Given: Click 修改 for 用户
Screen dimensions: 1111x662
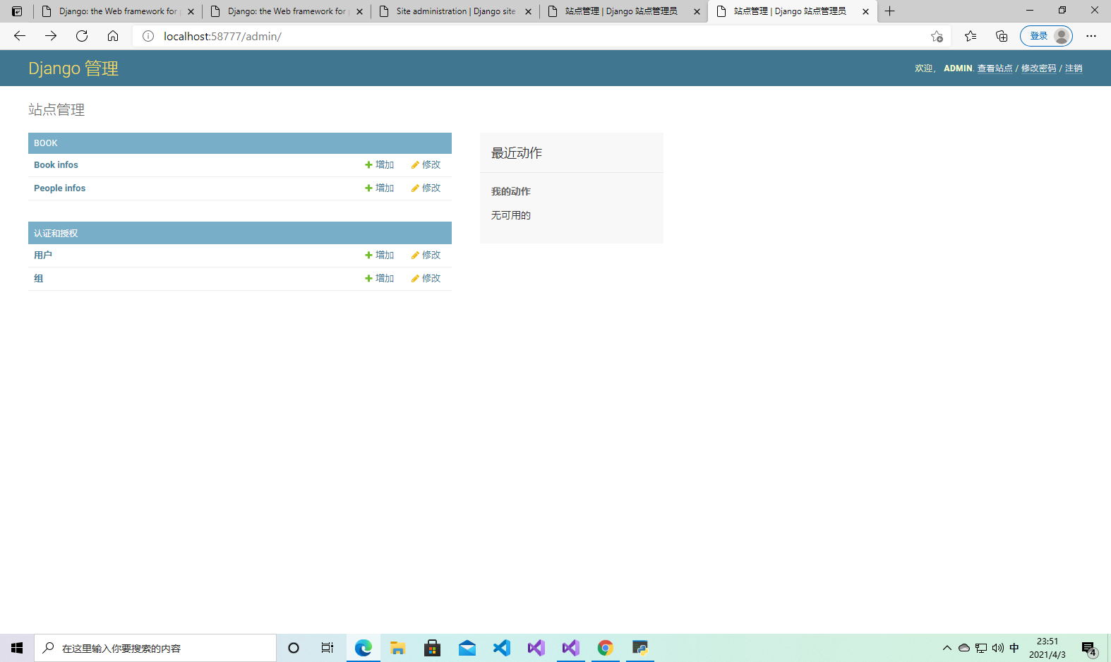Looking at the screenshot, I should tap(426, 255).
